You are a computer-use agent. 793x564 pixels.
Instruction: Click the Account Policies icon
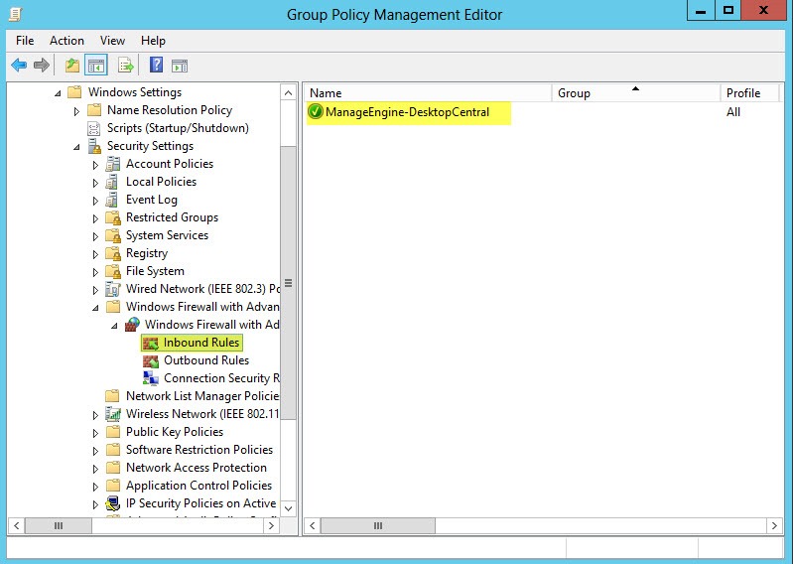113,164
